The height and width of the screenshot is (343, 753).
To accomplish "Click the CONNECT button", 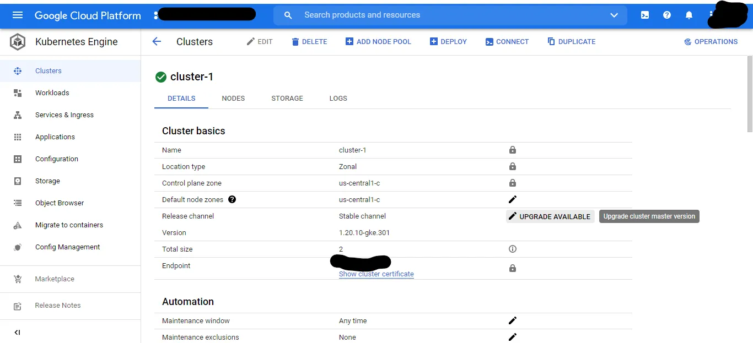I will pos(507,42).
